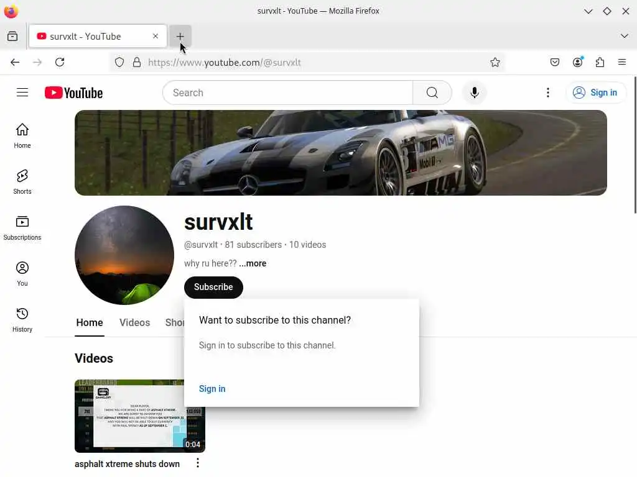Open the You section in sidebar
Viewport: 637px width, 477px height.
click(22, 274)
